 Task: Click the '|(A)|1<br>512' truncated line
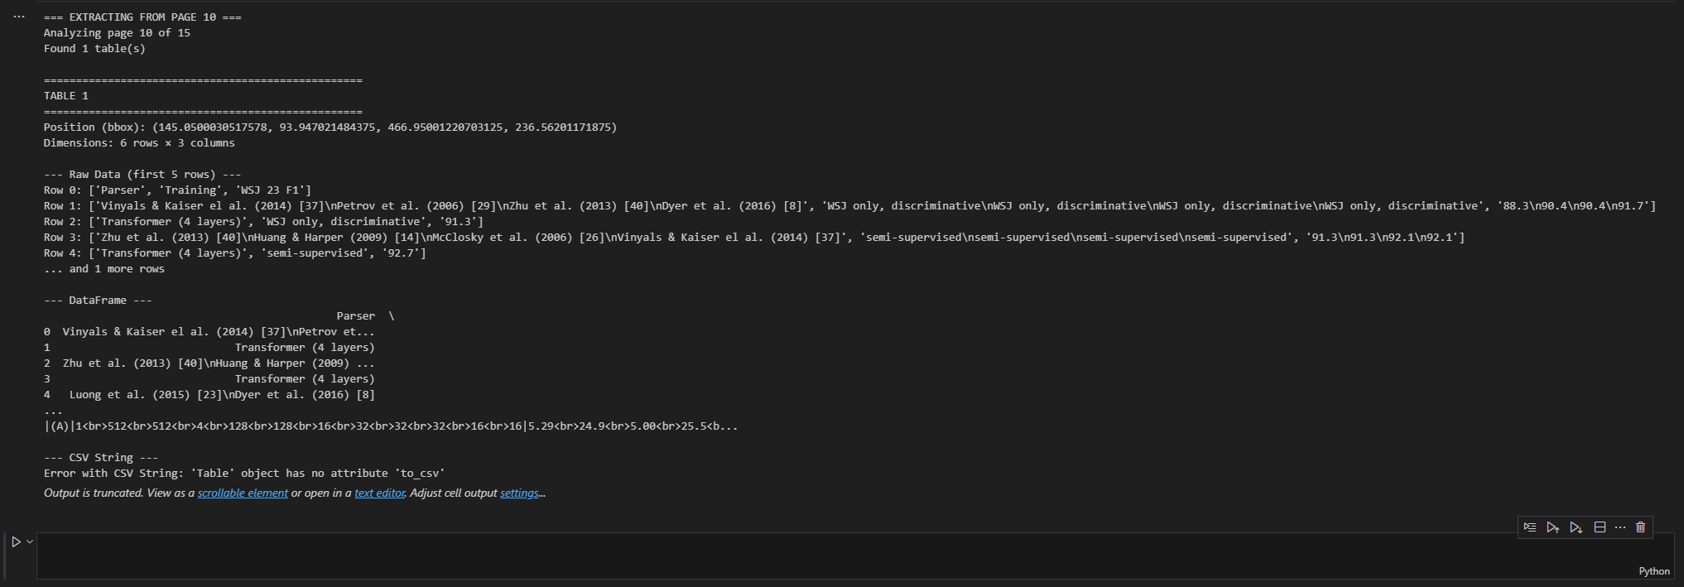[x=391, y=426]
